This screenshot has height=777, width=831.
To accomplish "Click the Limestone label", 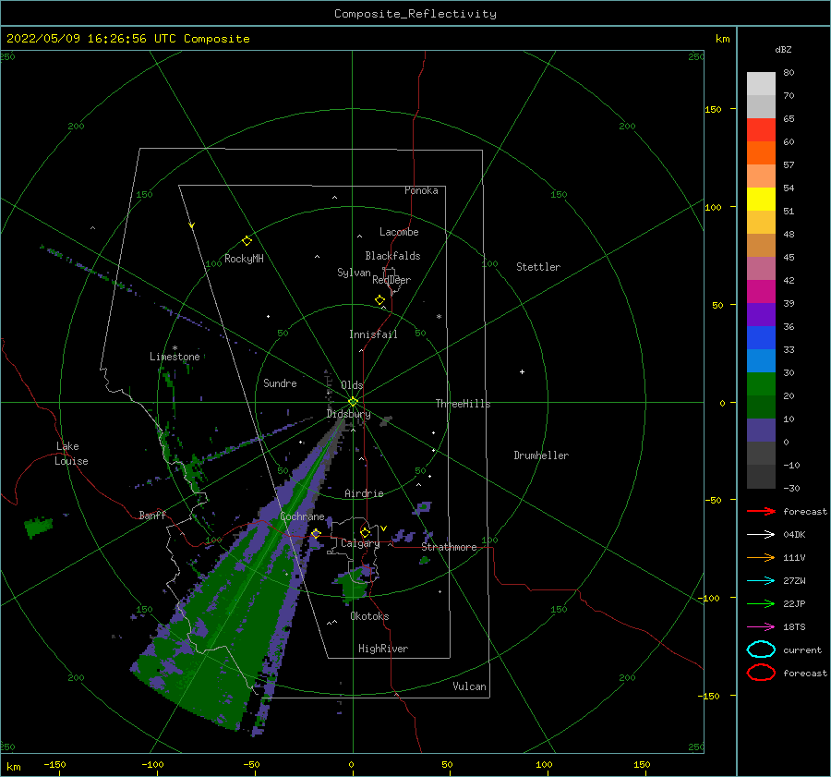I will pyautogui.click(x=175, y=357).
